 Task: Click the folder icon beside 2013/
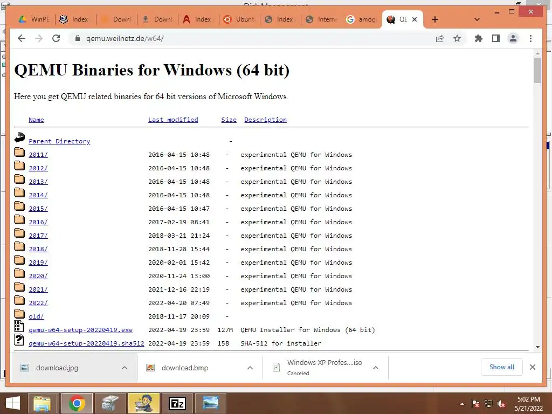click(x=19, y=179)
